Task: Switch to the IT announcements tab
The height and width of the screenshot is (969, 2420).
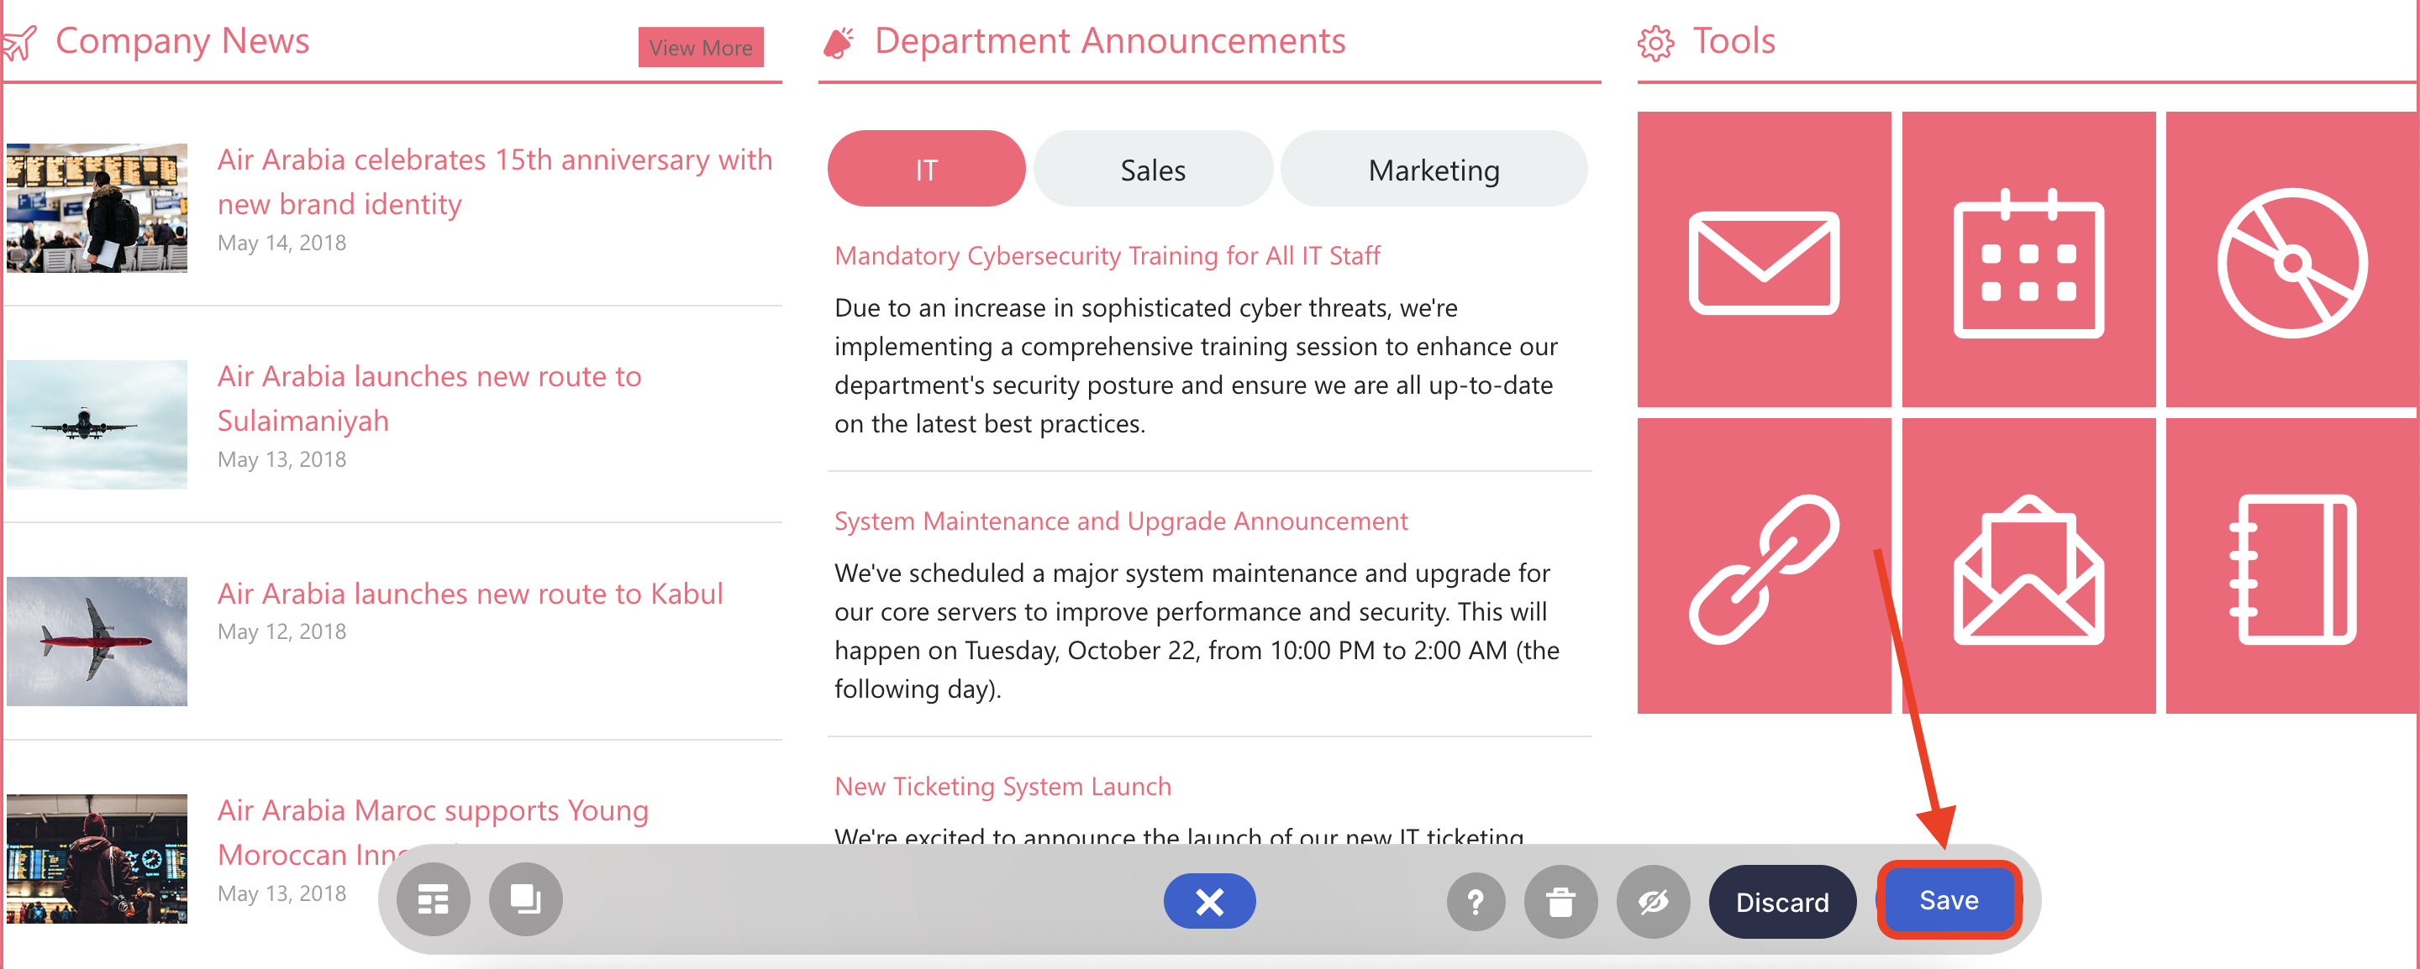Action: 925,170
